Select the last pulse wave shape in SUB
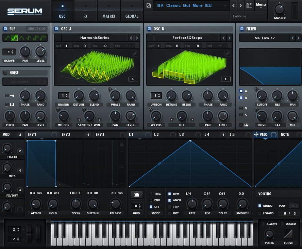Image resolution: width=302 pixels, height=249 pixels. [43, 38]
